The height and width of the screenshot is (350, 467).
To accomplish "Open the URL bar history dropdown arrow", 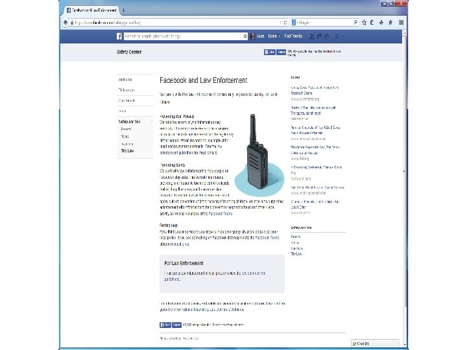I will (281, 23).
